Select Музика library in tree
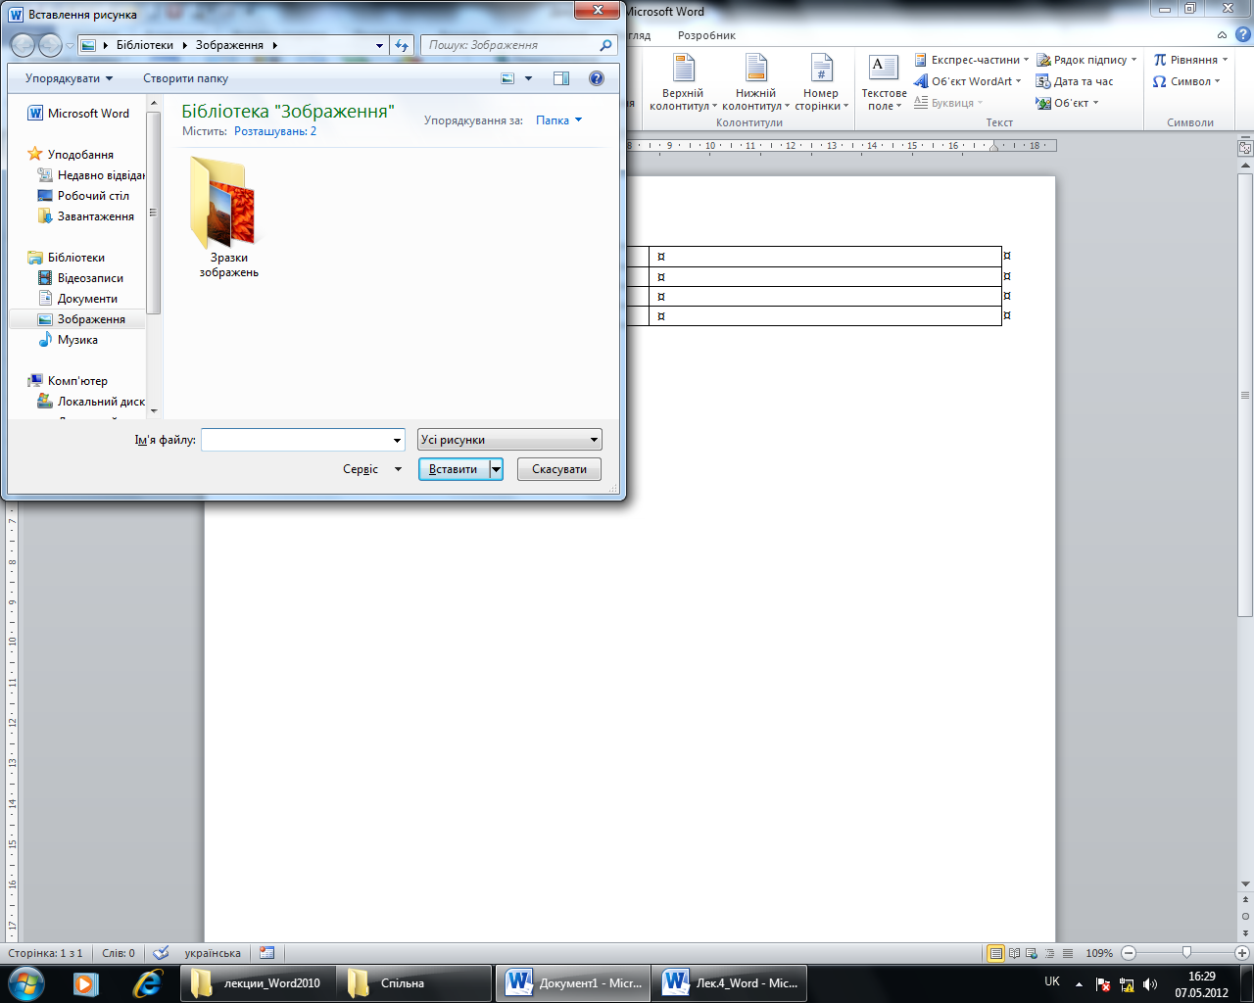Screen dimensions: 1254x1003 click(x=77, y=340)
